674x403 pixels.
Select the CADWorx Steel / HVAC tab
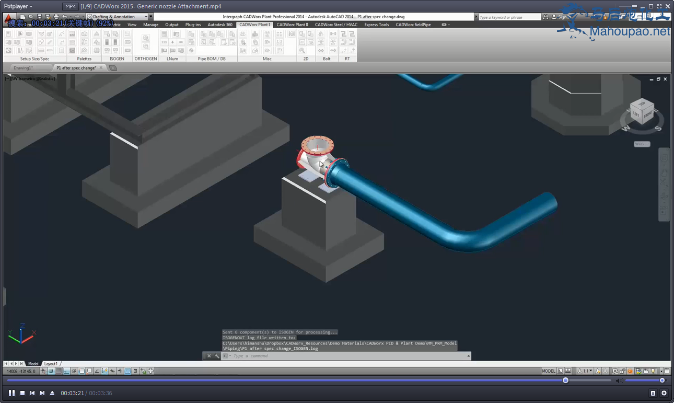pyautogui.click(x=336, y=25)
